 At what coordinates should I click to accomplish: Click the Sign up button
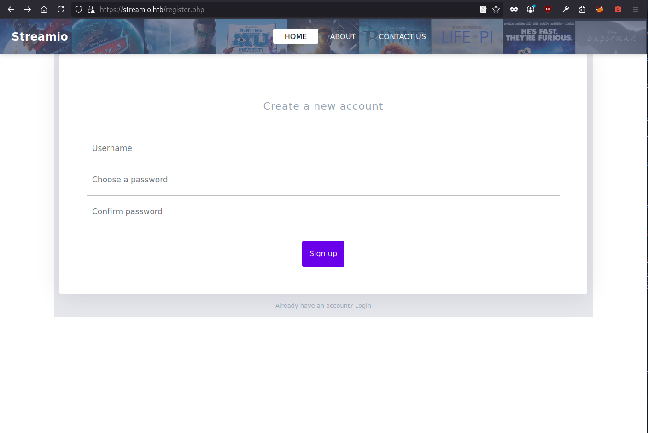tap(323, 254)
